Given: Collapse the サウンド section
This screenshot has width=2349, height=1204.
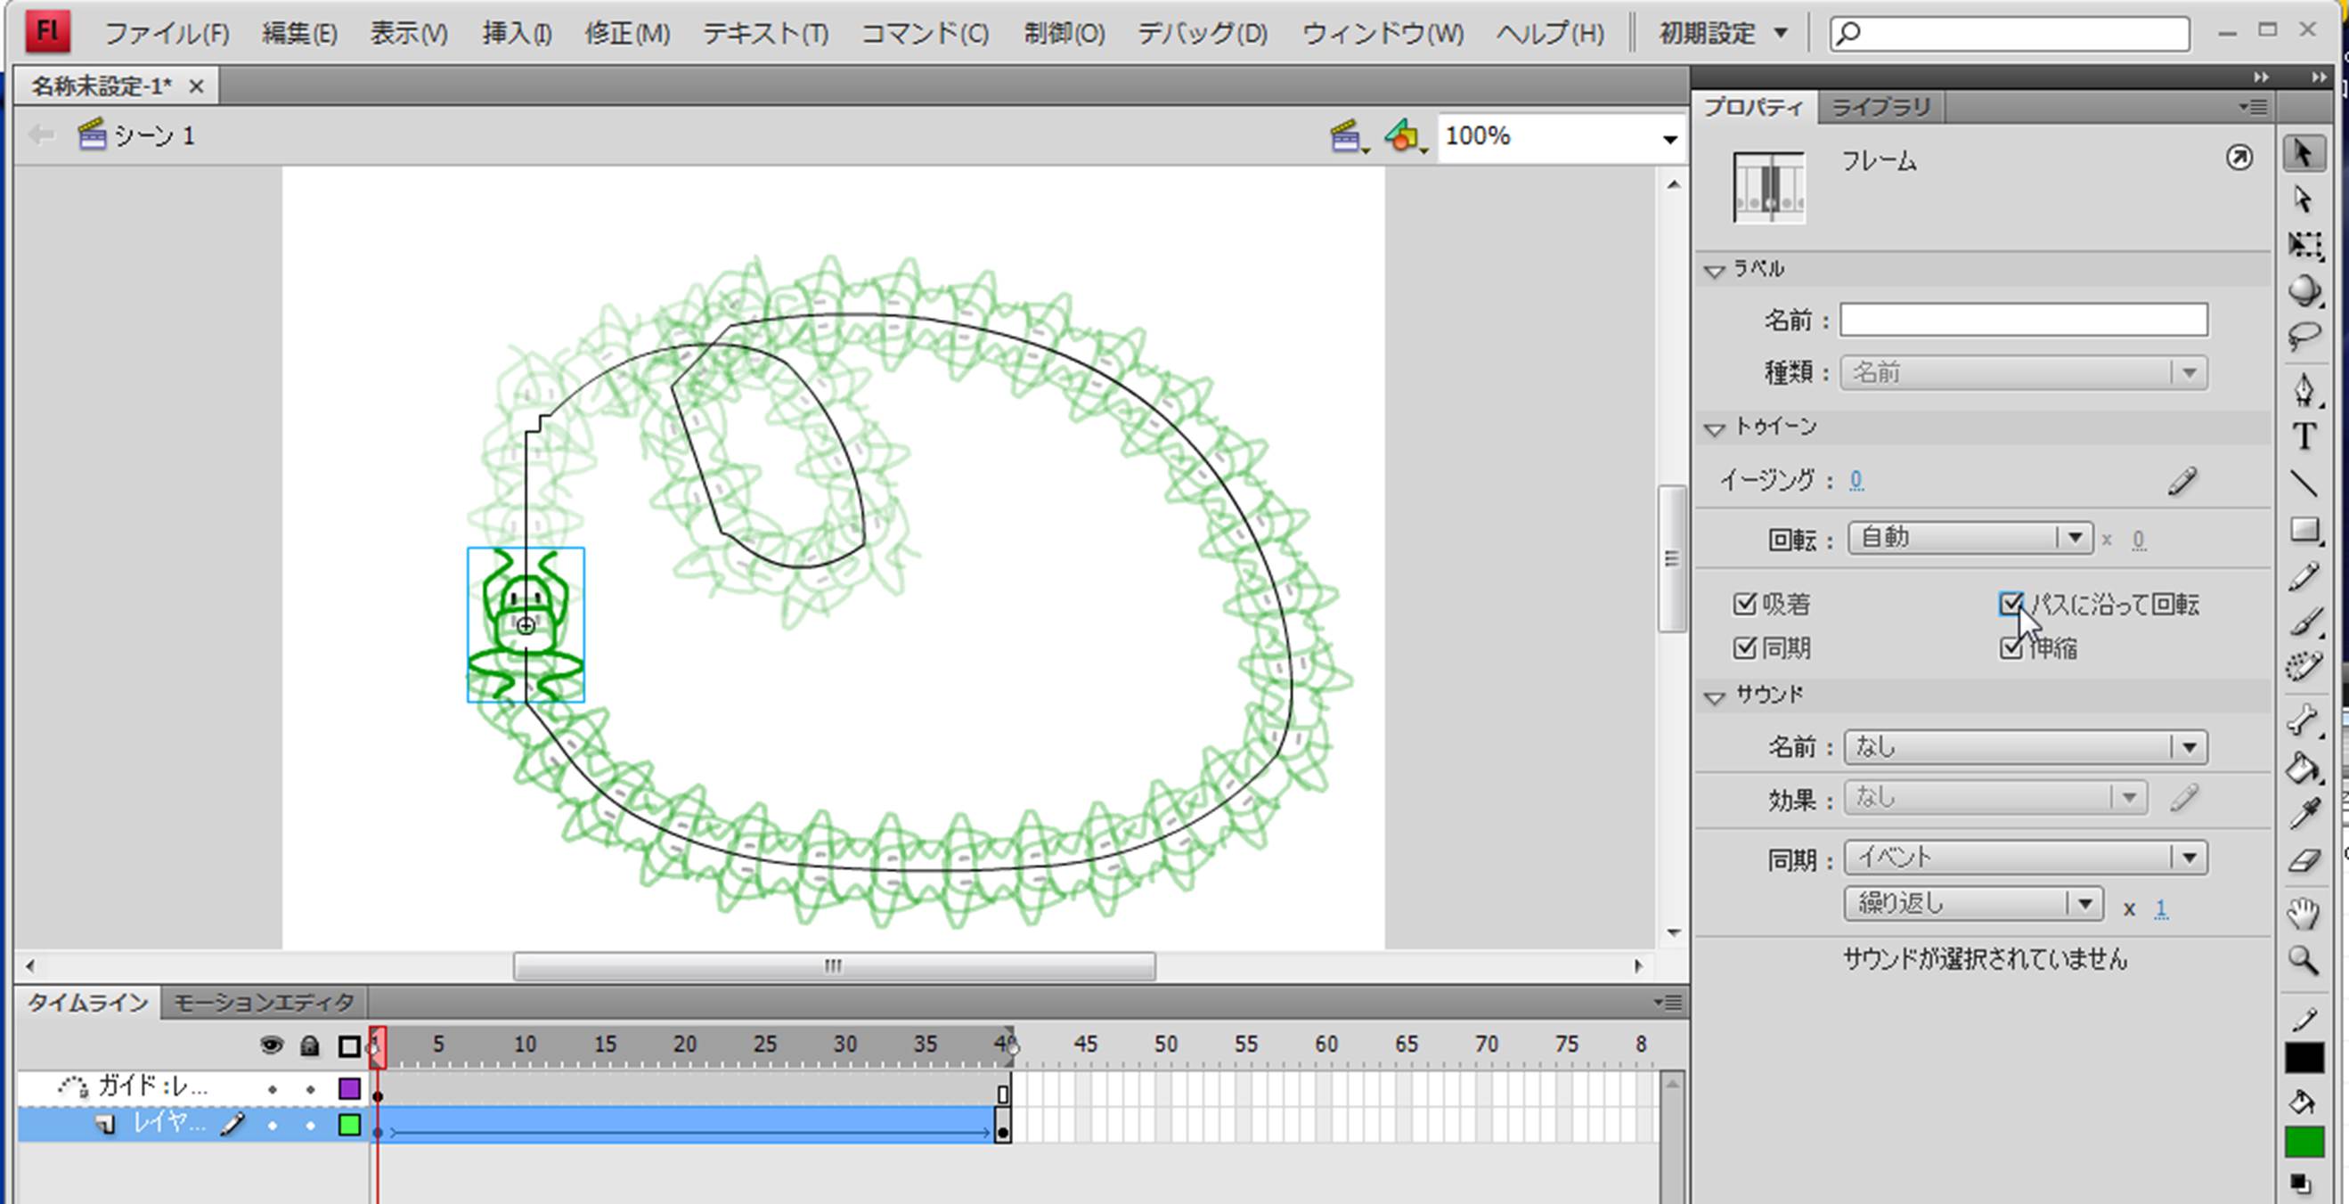Looking at the screenshot, I should pyautogui.click(x=1715, y=697).
